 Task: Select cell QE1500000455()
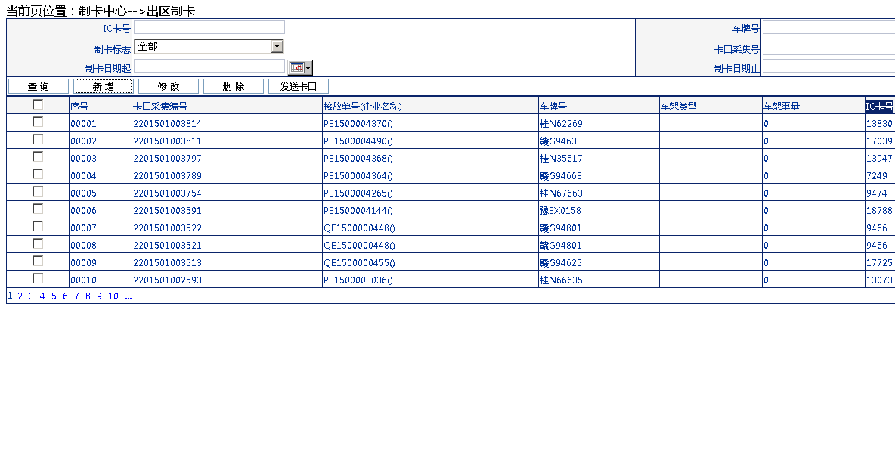[360, 263]
